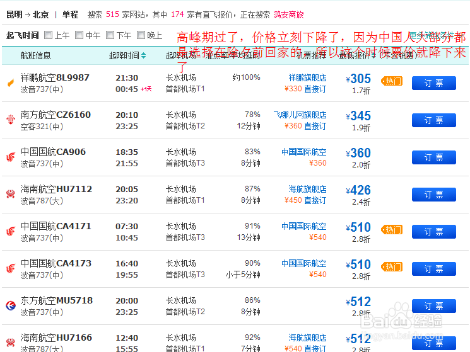Click the 热门 tag on flight CA4173
The image size is (470, 352).
392,267
